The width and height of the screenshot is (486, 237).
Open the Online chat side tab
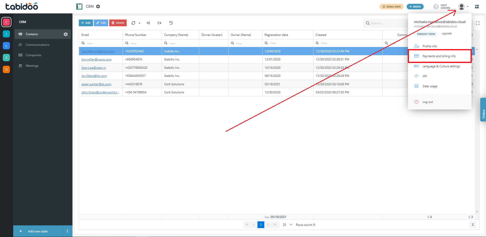[483, 110]
